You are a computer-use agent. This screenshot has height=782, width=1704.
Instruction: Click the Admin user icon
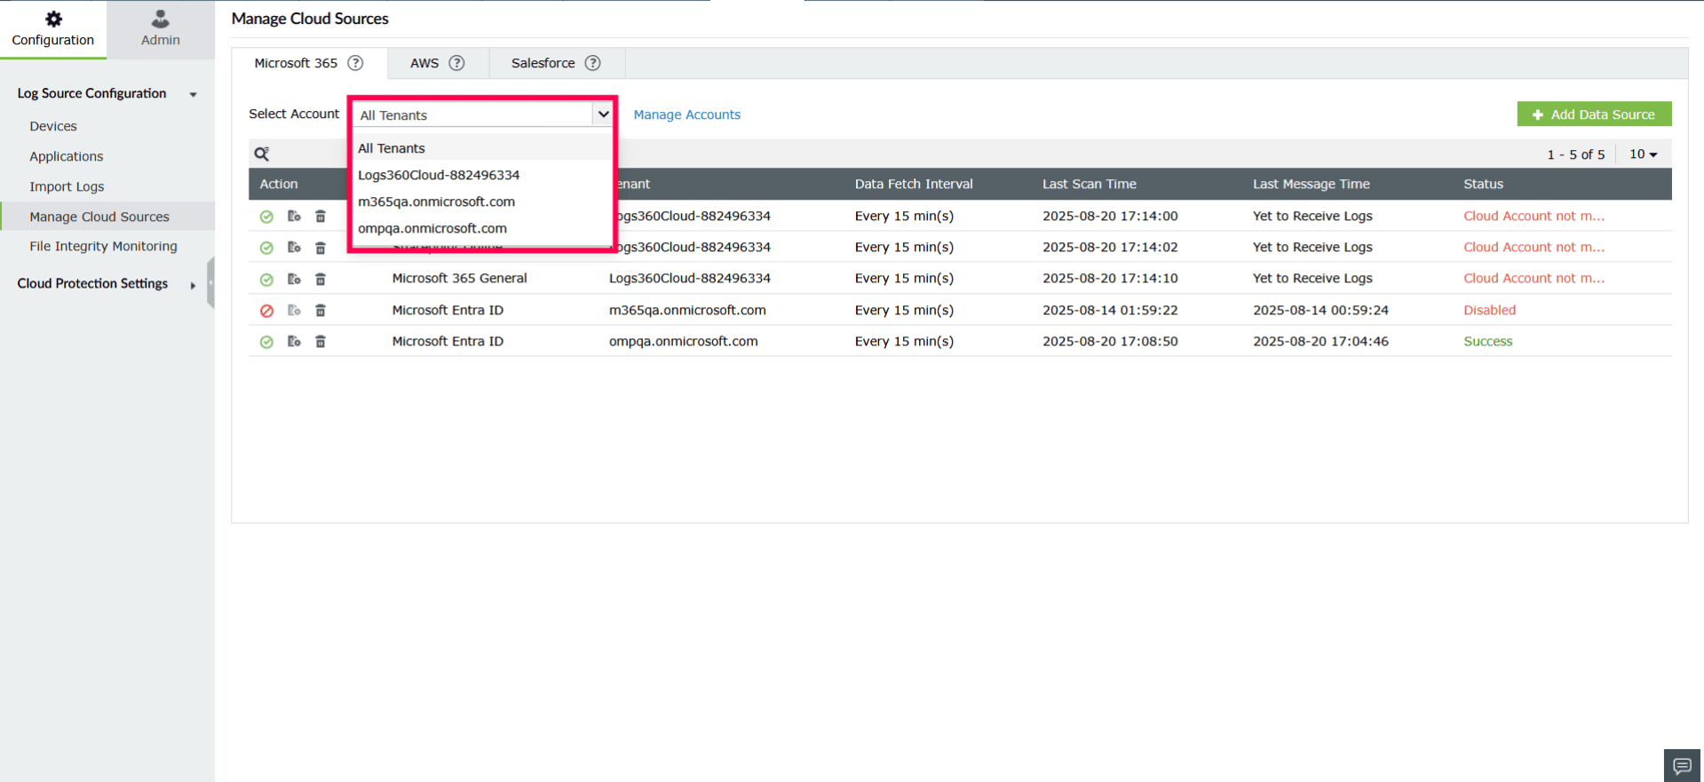[x=161, y=19]
